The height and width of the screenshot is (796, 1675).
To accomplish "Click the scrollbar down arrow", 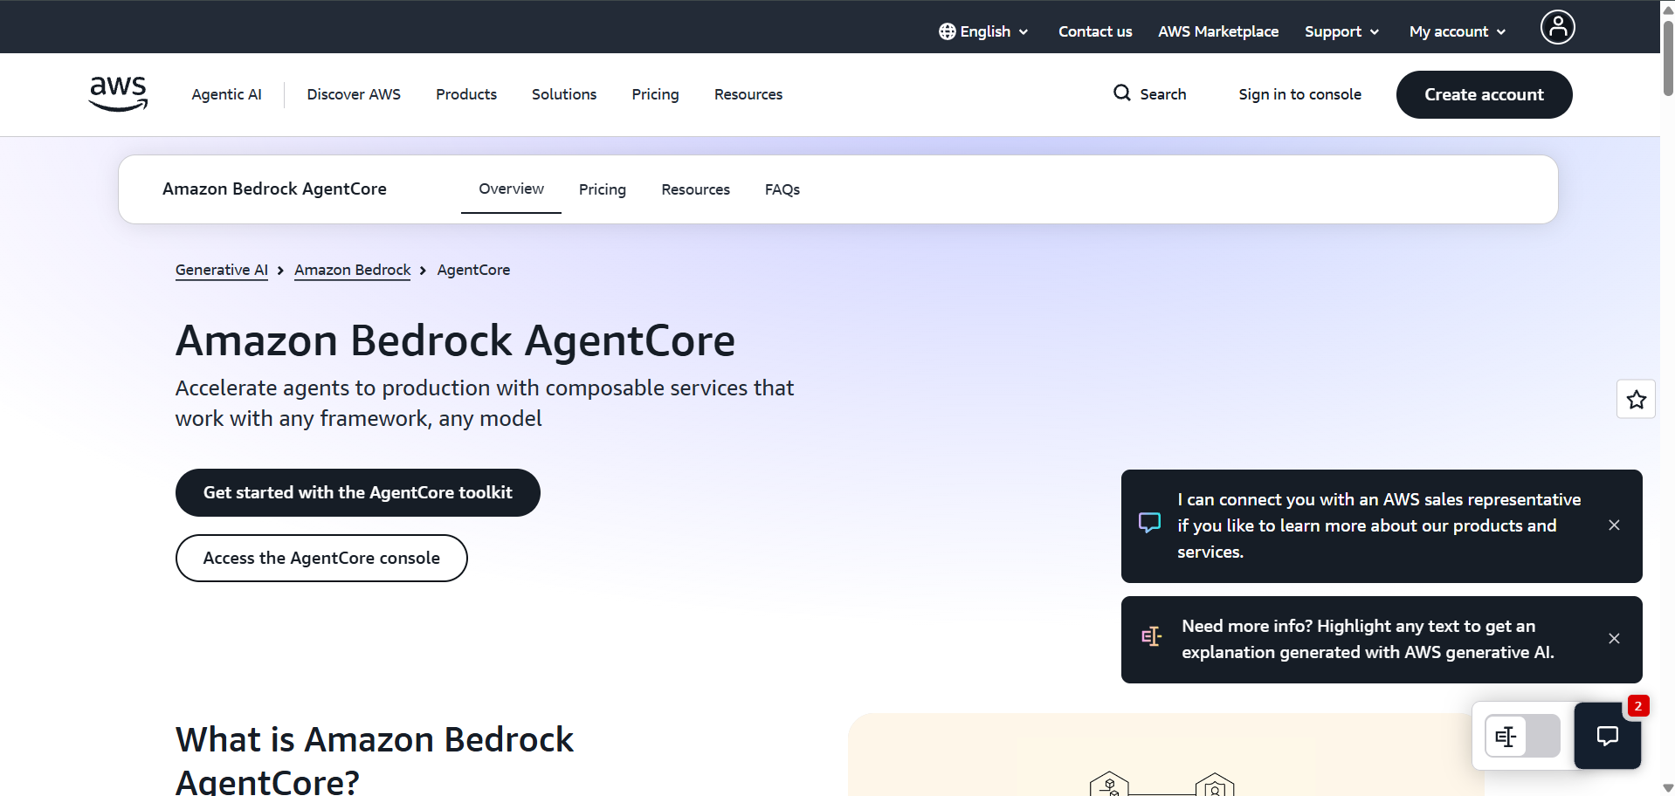I will click(x=1667, y=787).
